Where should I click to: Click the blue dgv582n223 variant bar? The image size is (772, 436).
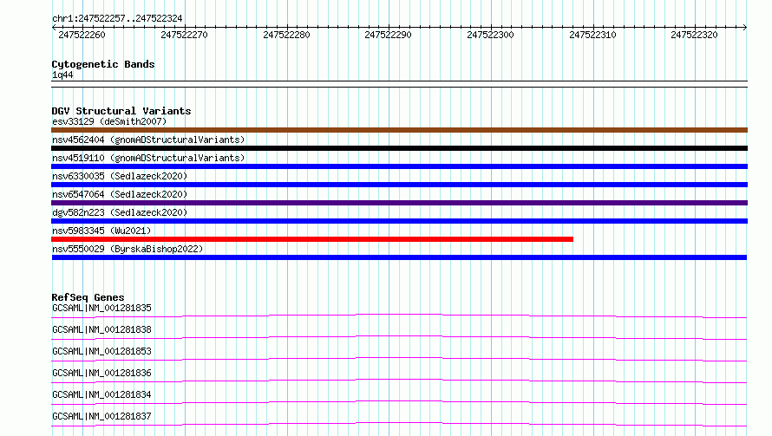point(399,221)
